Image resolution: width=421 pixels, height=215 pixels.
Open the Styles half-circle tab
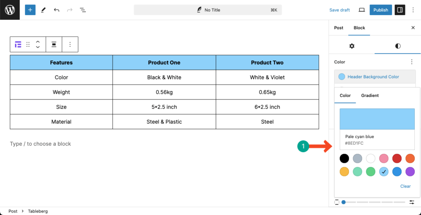tap(398, 46)
